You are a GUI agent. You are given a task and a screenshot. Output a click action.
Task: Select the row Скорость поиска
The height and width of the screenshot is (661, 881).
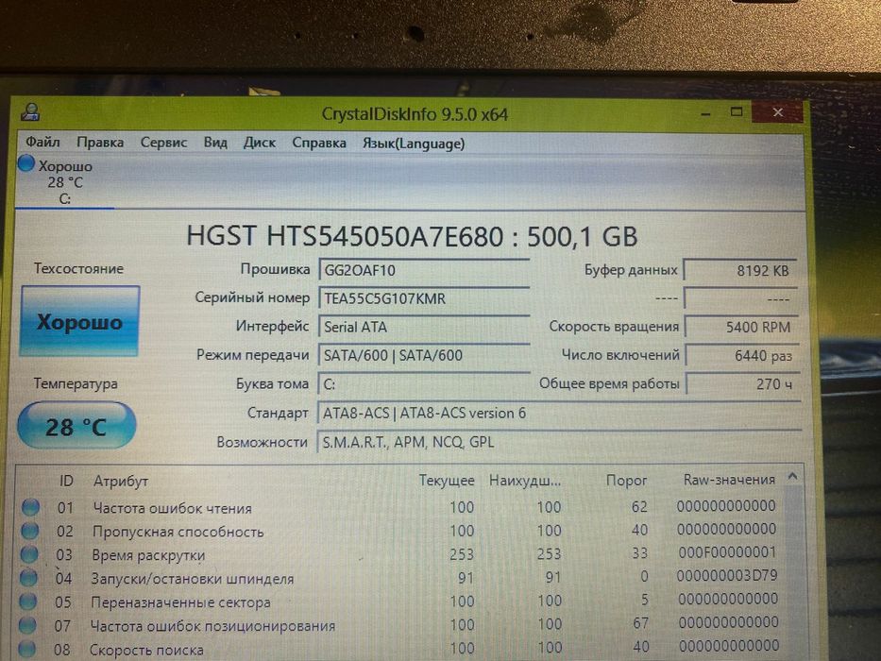(400, 649)
